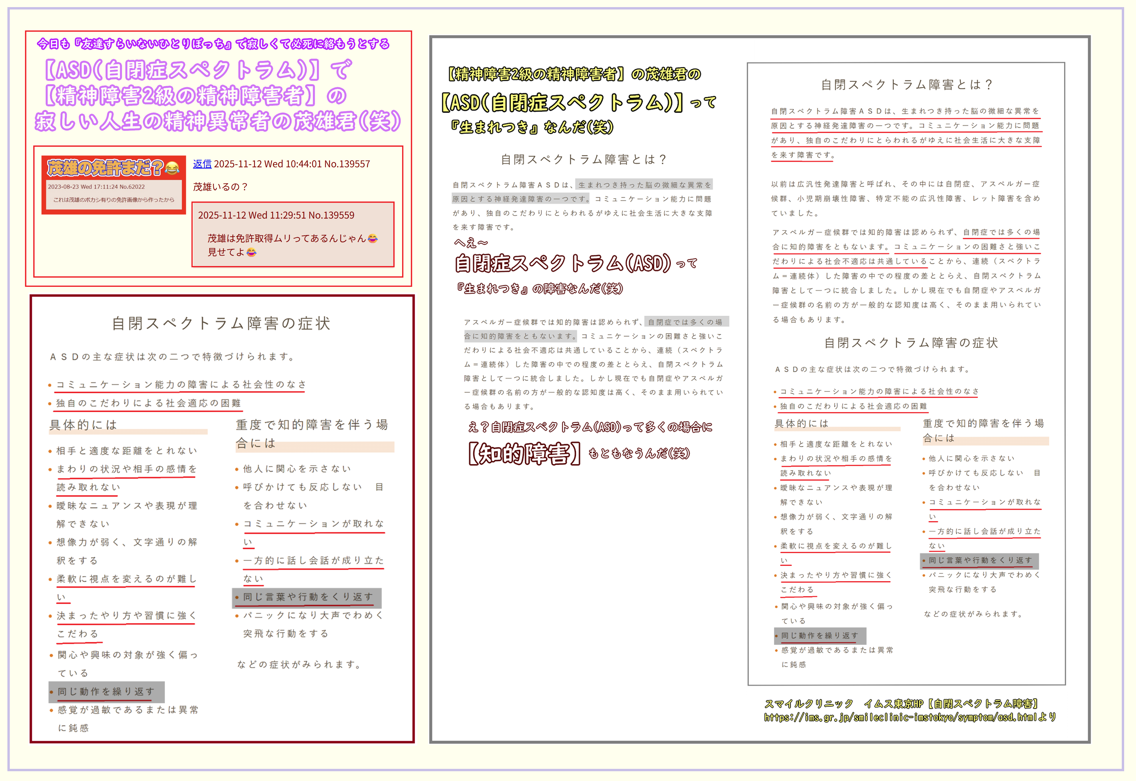The height and width of the screenshot is (781, 1136).
Task: Click the bullet 相手と適度な距離をとれない in left panel
Action: tap(126, 451)
